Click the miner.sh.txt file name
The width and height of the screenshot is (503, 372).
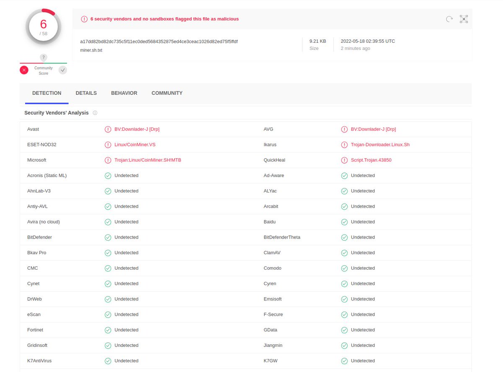(x=91, y=50)
